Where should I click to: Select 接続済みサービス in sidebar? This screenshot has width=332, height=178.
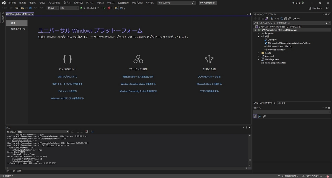click(18, 29)
